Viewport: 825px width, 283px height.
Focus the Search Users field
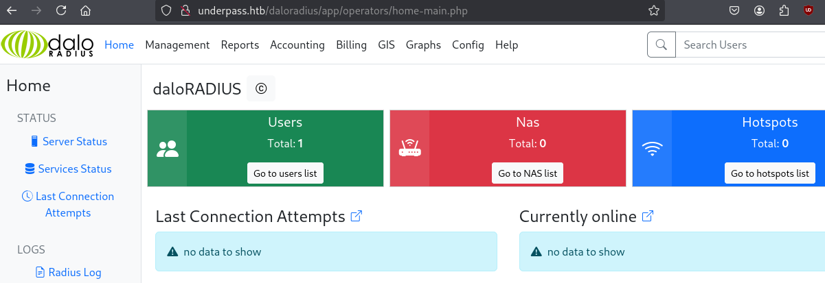pos(749,45)
